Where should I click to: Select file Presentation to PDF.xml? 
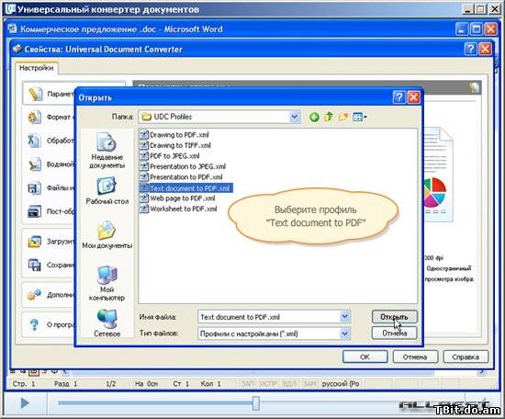[x=181, y=177]
